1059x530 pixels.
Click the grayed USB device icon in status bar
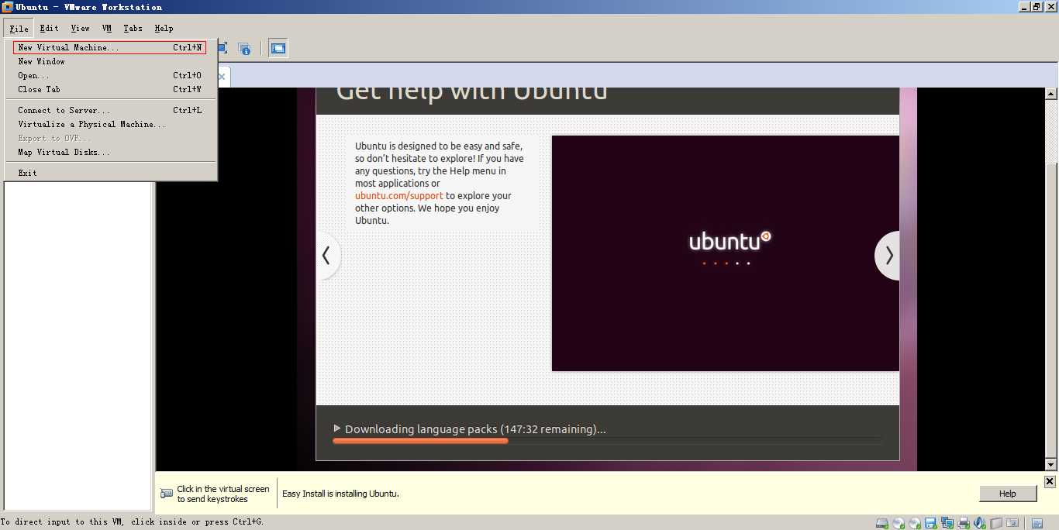[996, 523]
